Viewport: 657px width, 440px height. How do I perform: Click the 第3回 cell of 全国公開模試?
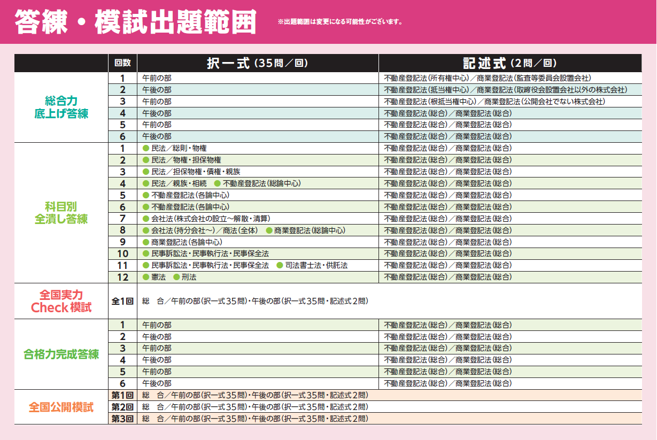122,419
